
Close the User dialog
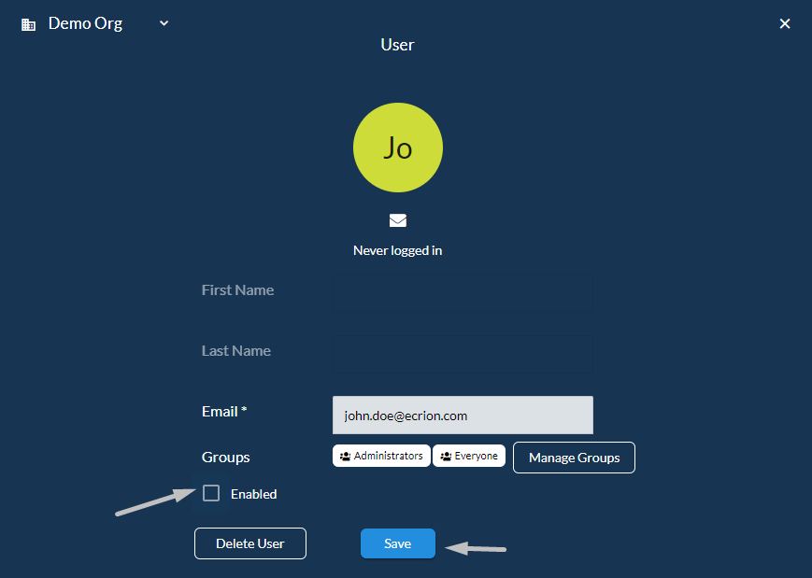coord(785,23)
